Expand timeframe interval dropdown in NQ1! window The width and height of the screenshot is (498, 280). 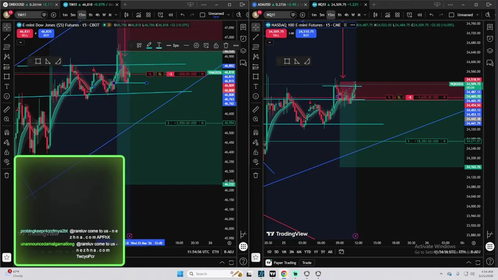(x=365, y=15)
